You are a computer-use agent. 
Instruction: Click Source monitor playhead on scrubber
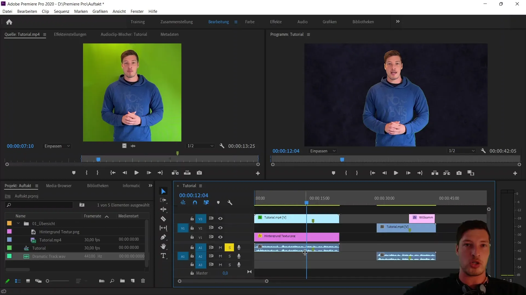98,160
